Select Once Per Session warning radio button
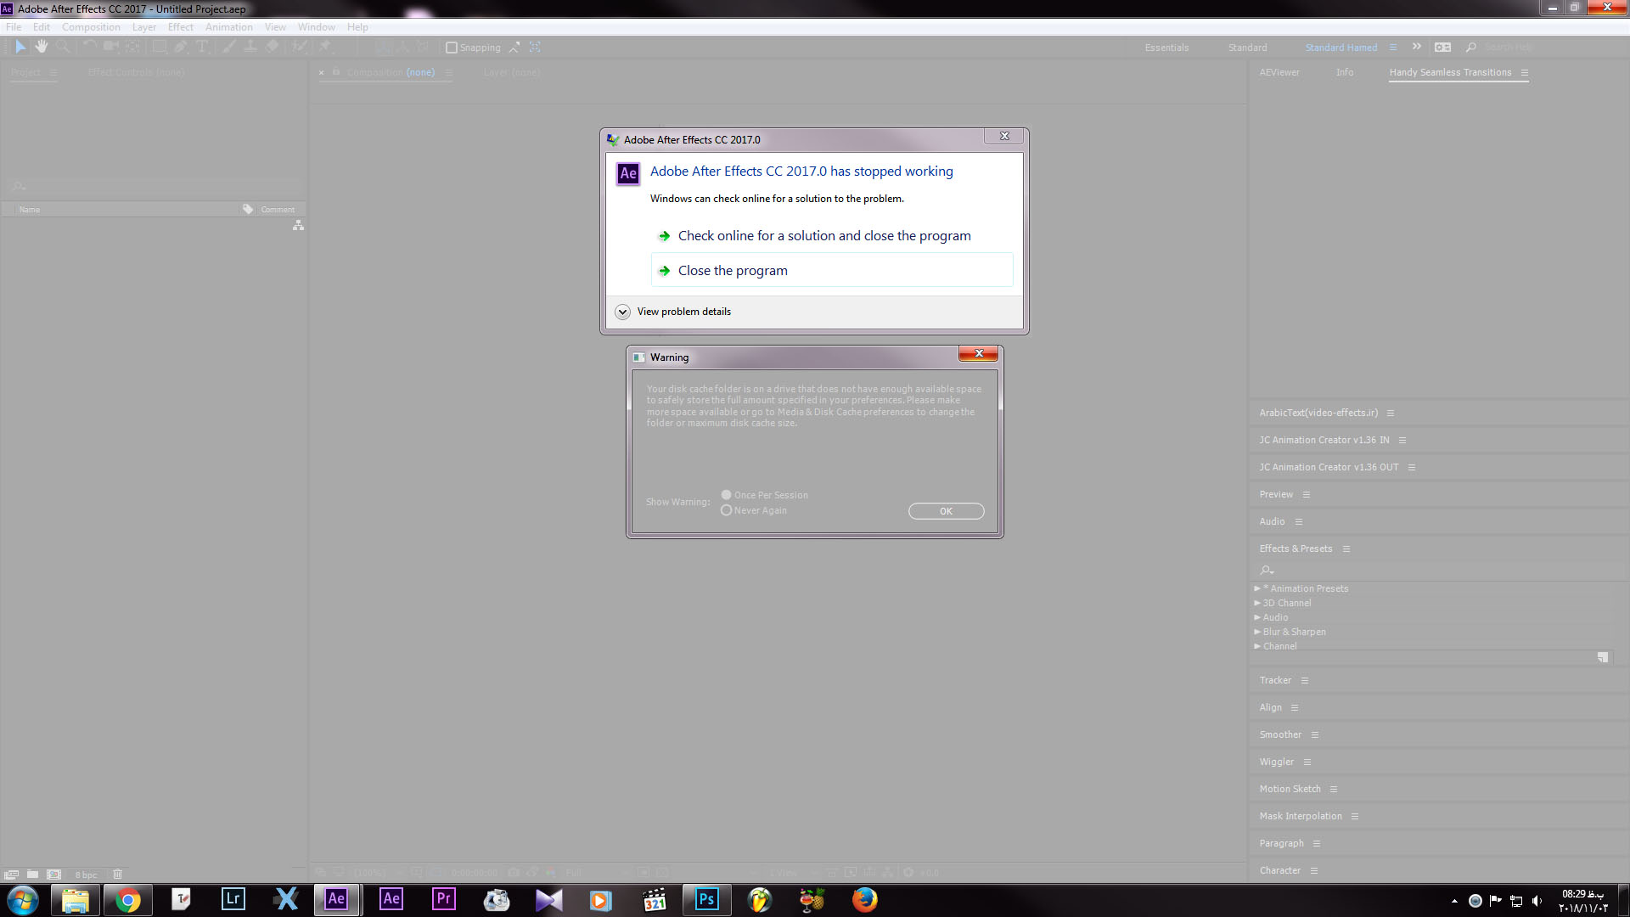The width and height of the screenshot is (1630, 917). click(x=726, y=494)
